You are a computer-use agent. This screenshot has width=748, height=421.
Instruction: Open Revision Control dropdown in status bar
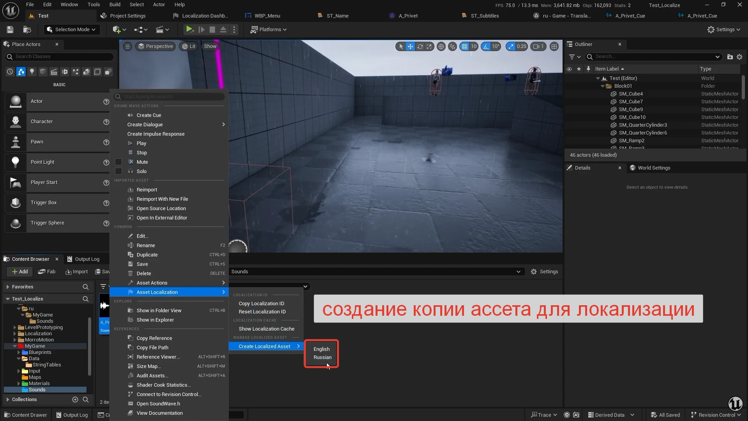pos(716,415)
